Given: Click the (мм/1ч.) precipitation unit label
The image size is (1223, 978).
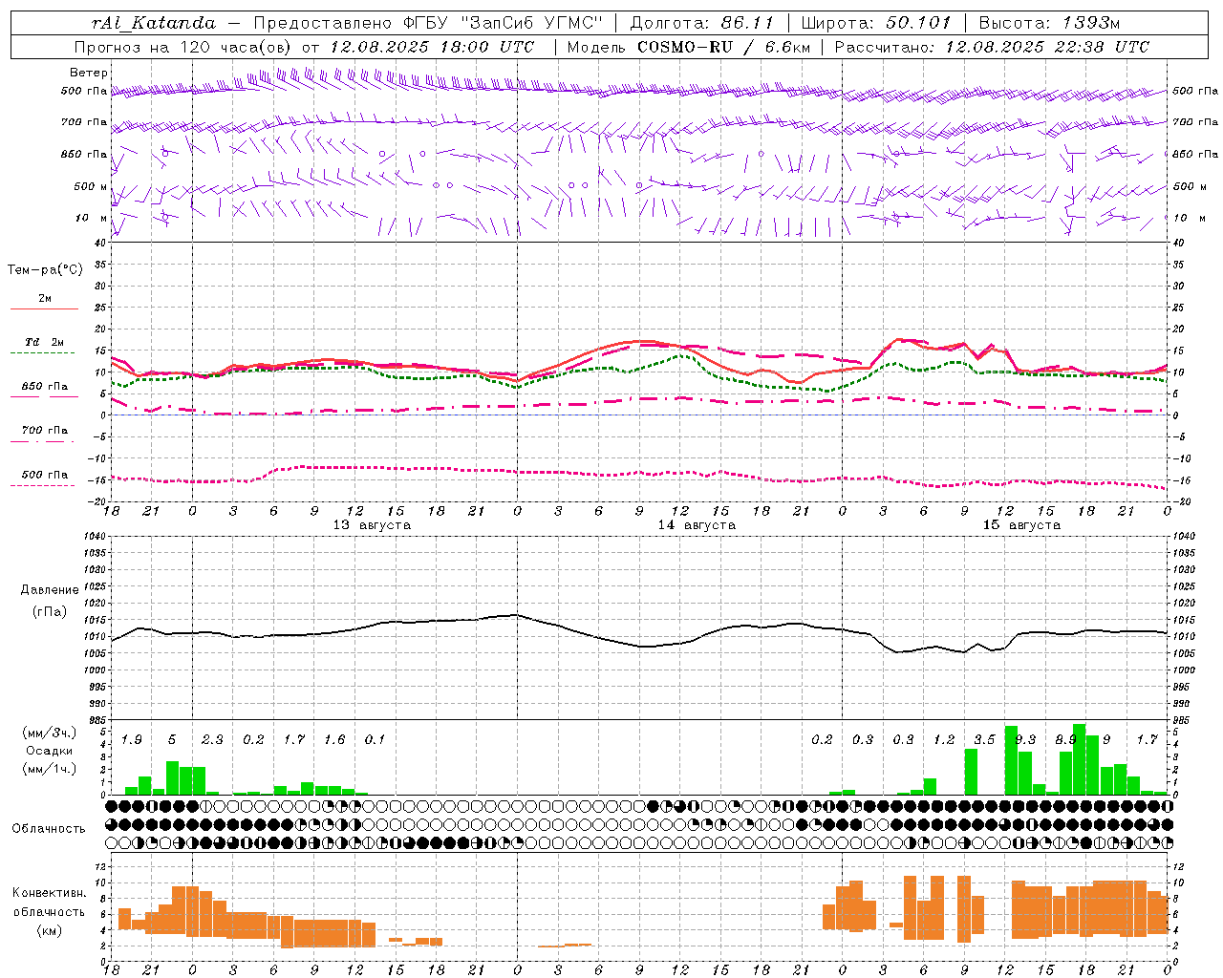Looking at the screenshot, I should 50,769.
